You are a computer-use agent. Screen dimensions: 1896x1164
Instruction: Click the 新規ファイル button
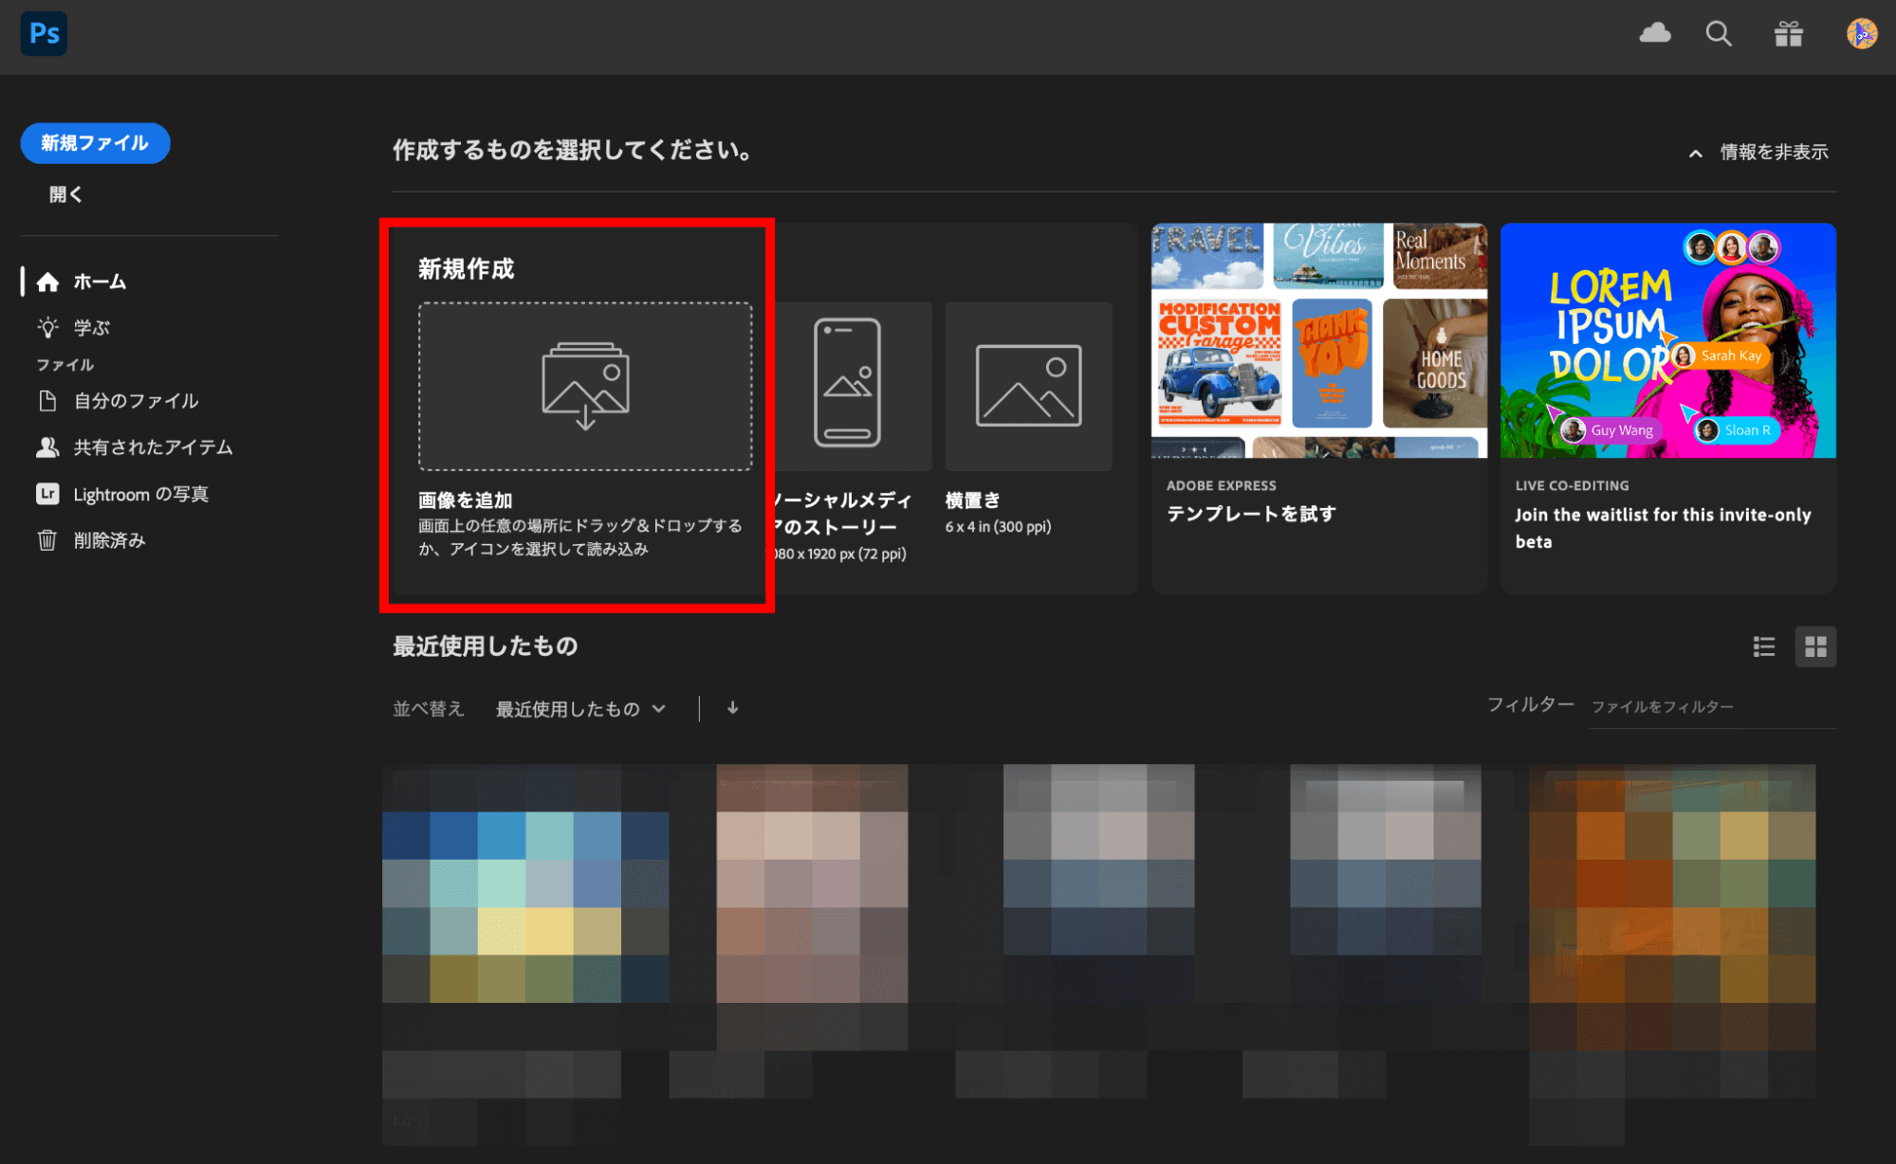click(95, 143)
